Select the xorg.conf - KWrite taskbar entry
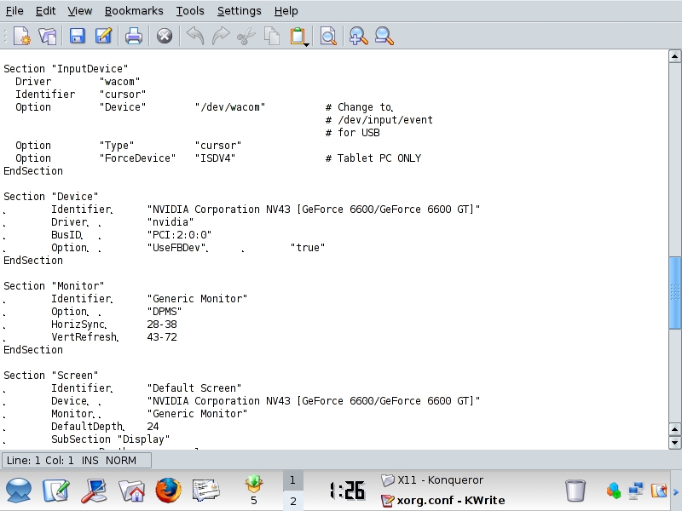Screen dimensions: 682x511 [x=443, y=501]
